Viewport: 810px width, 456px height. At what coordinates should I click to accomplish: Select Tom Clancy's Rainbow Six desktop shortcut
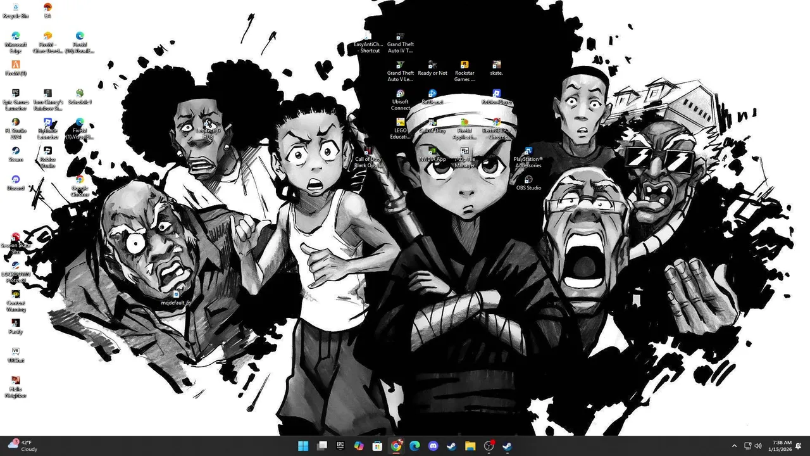point(47,99)
